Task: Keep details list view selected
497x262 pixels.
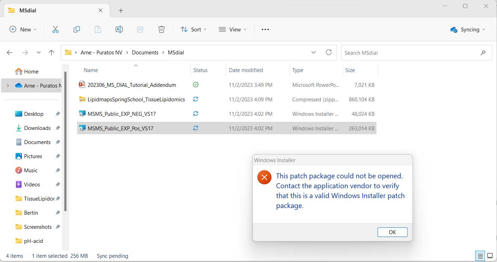Action: [480, 256]
